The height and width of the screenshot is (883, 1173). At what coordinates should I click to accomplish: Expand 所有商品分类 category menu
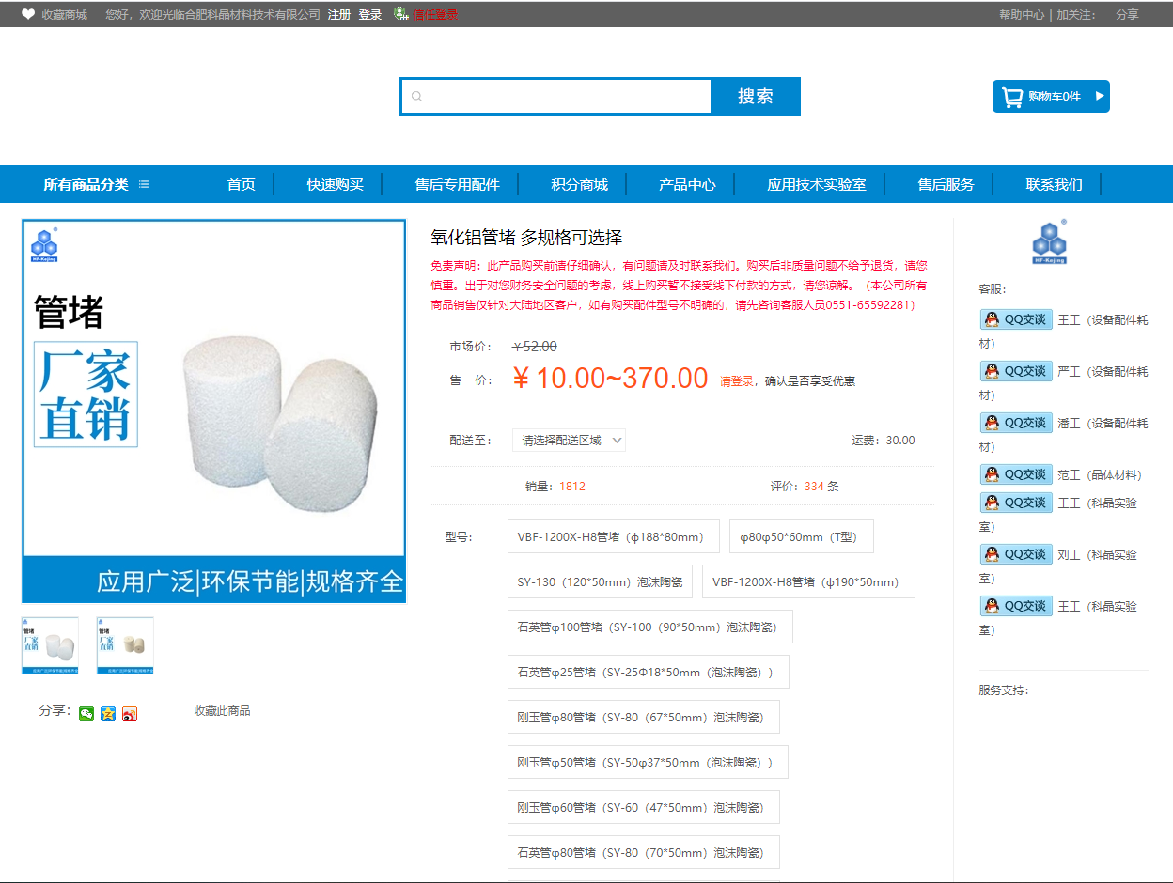96,185
